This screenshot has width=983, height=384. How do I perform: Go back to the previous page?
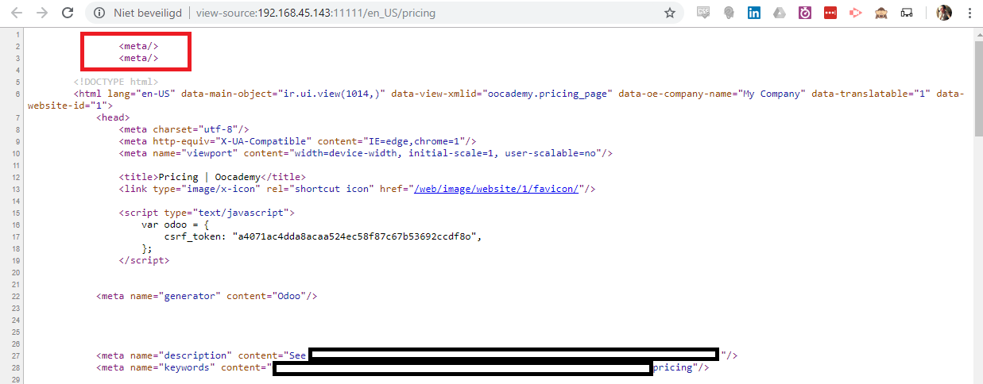click(17, 13)
